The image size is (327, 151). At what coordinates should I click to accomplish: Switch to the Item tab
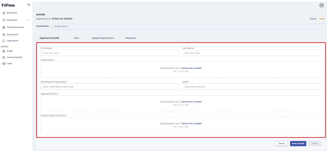click(76, 38)
